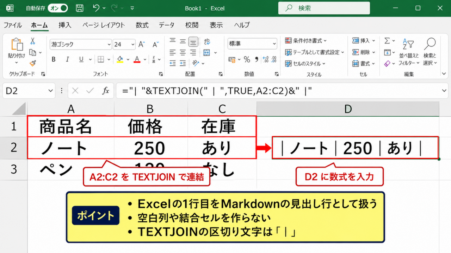Center cell text horizontally

(183, 52)
